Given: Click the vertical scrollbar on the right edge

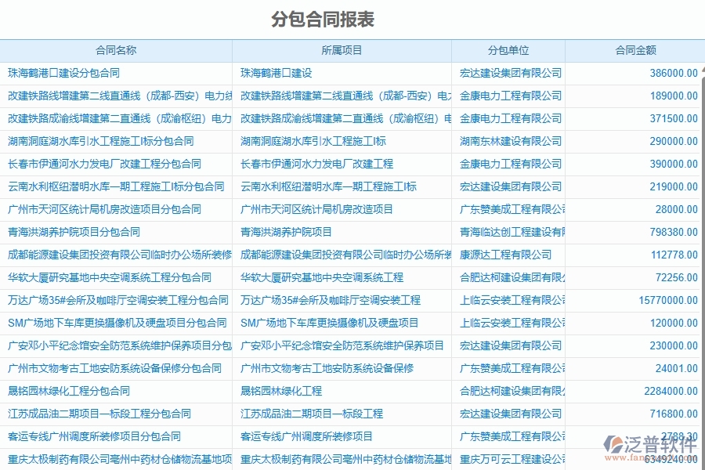Looking at the screenshot, I should pos(701,235).
